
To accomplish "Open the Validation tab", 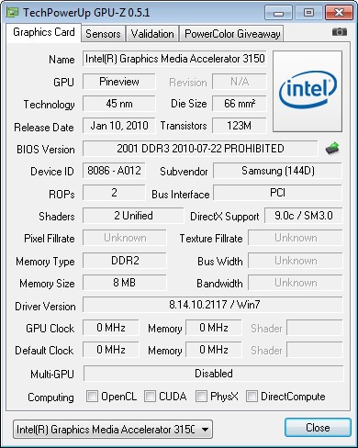I will pos(152,34).
